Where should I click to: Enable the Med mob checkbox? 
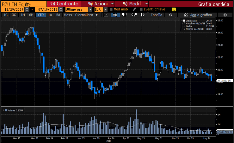(111, 9)
